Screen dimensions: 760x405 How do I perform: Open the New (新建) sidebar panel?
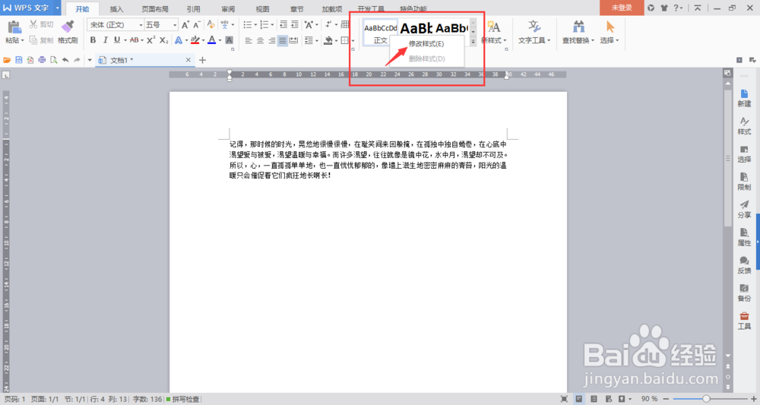[744, 98]
